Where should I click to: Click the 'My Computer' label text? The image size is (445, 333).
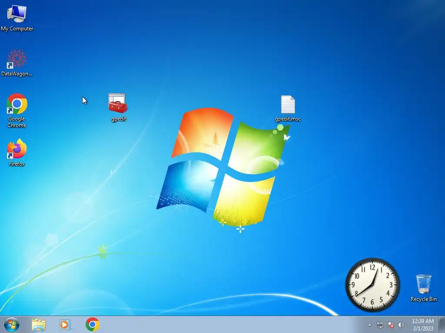(x=17, y=29)
